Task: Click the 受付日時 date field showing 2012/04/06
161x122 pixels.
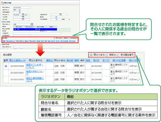Action: [x=17, y=15]
